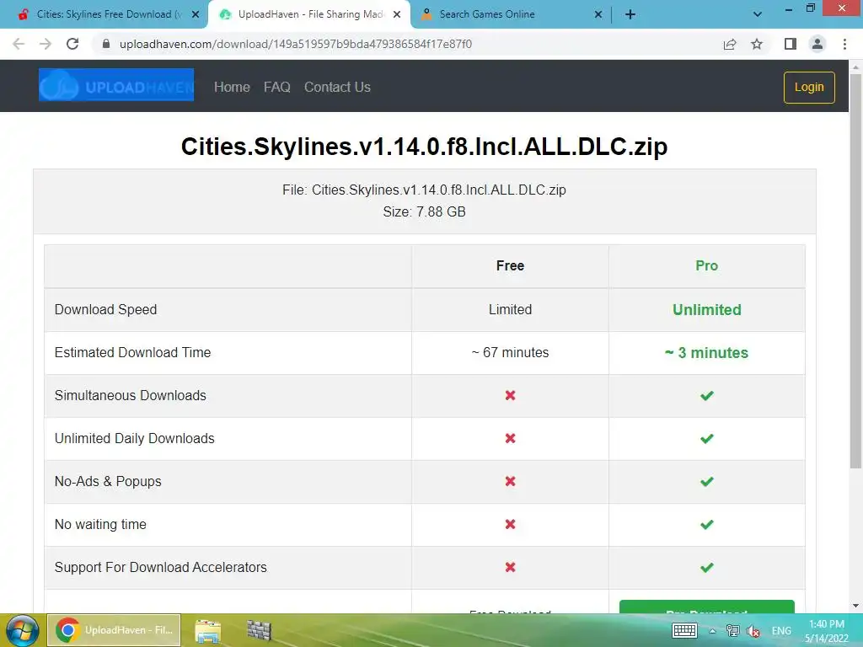Click the browser Forward arrow
Screen dimensions: 863x647
click(x=46, y=44)
